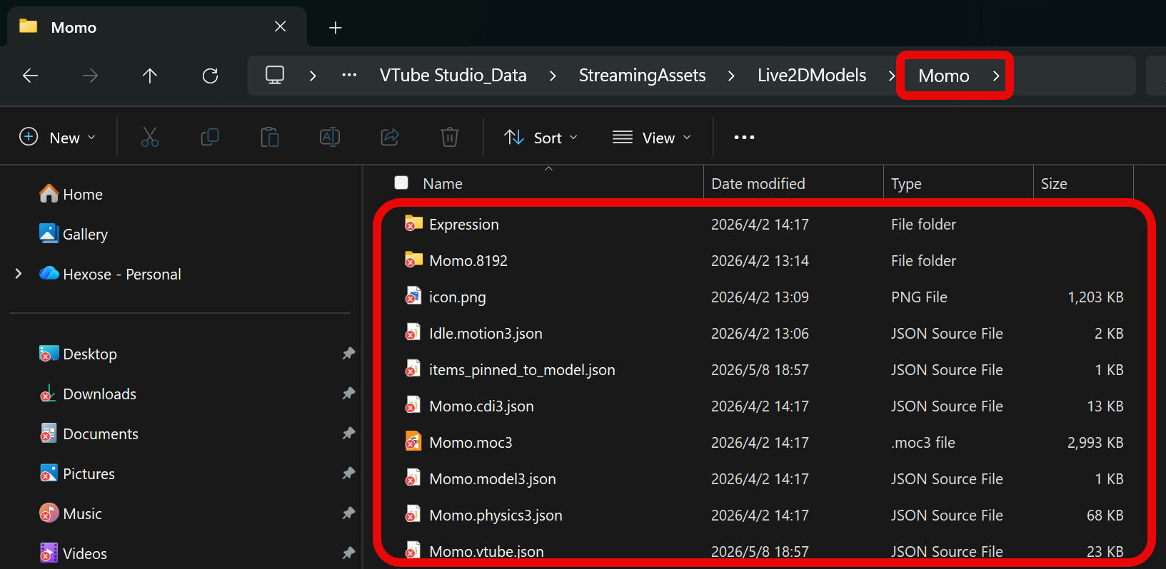Click the Momo.cdi3.json file icon

tap(413, 406)
